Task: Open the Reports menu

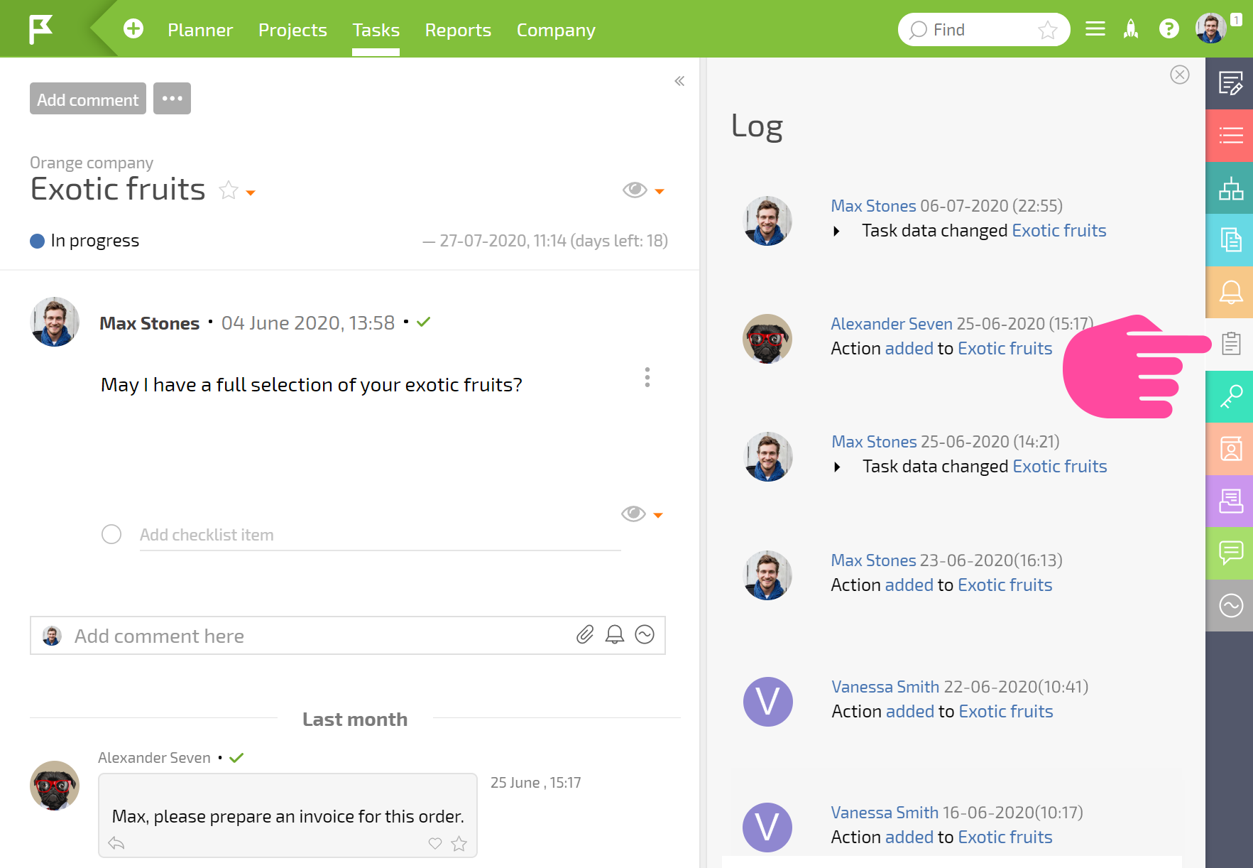Action: point(458,30)
